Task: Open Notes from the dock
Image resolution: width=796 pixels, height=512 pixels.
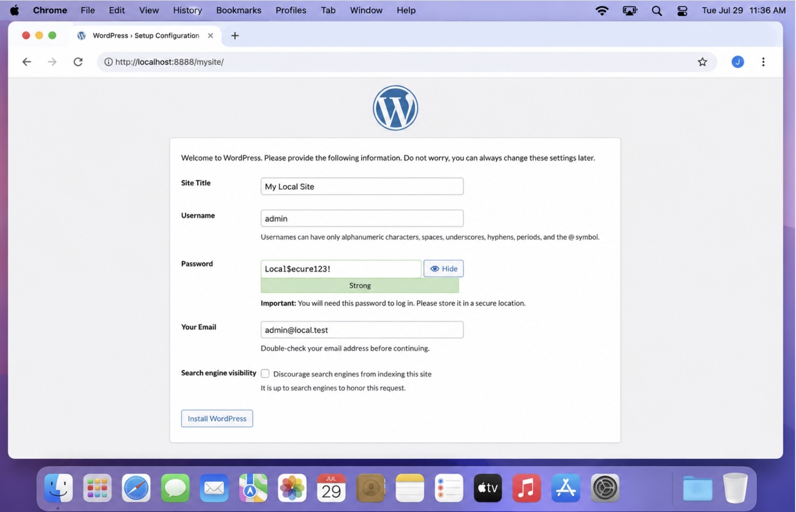Action: [x=410, y=488]
